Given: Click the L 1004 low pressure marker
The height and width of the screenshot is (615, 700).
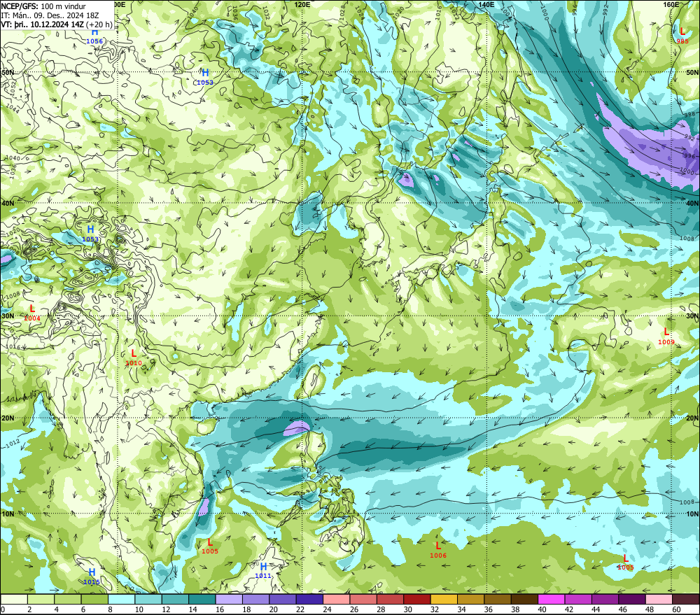Looking at the screenshot, I should pos(32,313).
